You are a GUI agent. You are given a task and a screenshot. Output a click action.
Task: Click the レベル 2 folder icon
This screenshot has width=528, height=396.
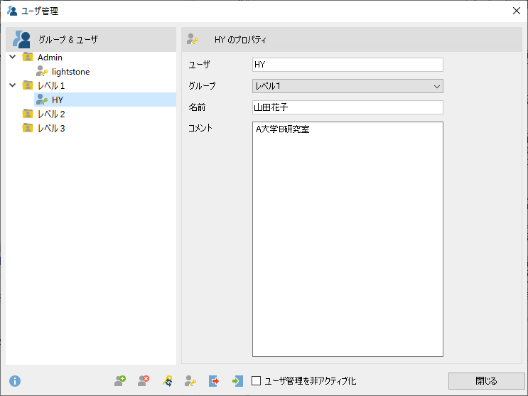[28, 114]
